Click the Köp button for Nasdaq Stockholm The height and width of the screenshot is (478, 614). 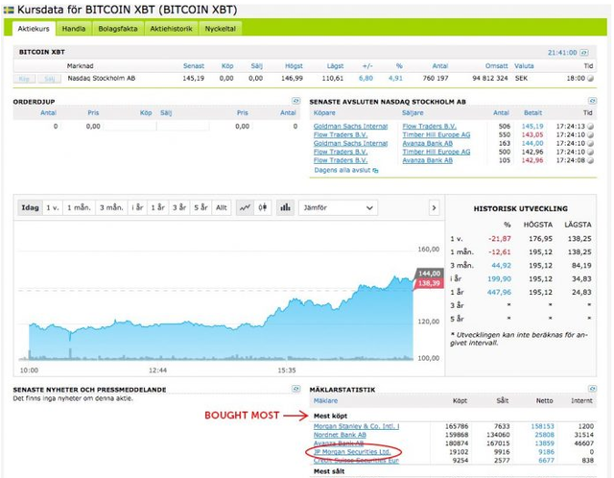click(x=24, y=79)
